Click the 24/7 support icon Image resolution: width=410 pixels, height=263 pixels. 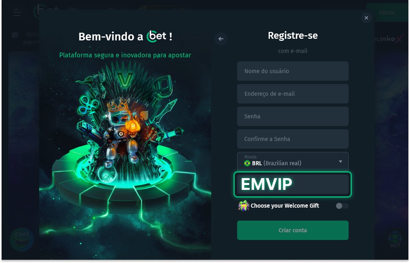point(395,240)
